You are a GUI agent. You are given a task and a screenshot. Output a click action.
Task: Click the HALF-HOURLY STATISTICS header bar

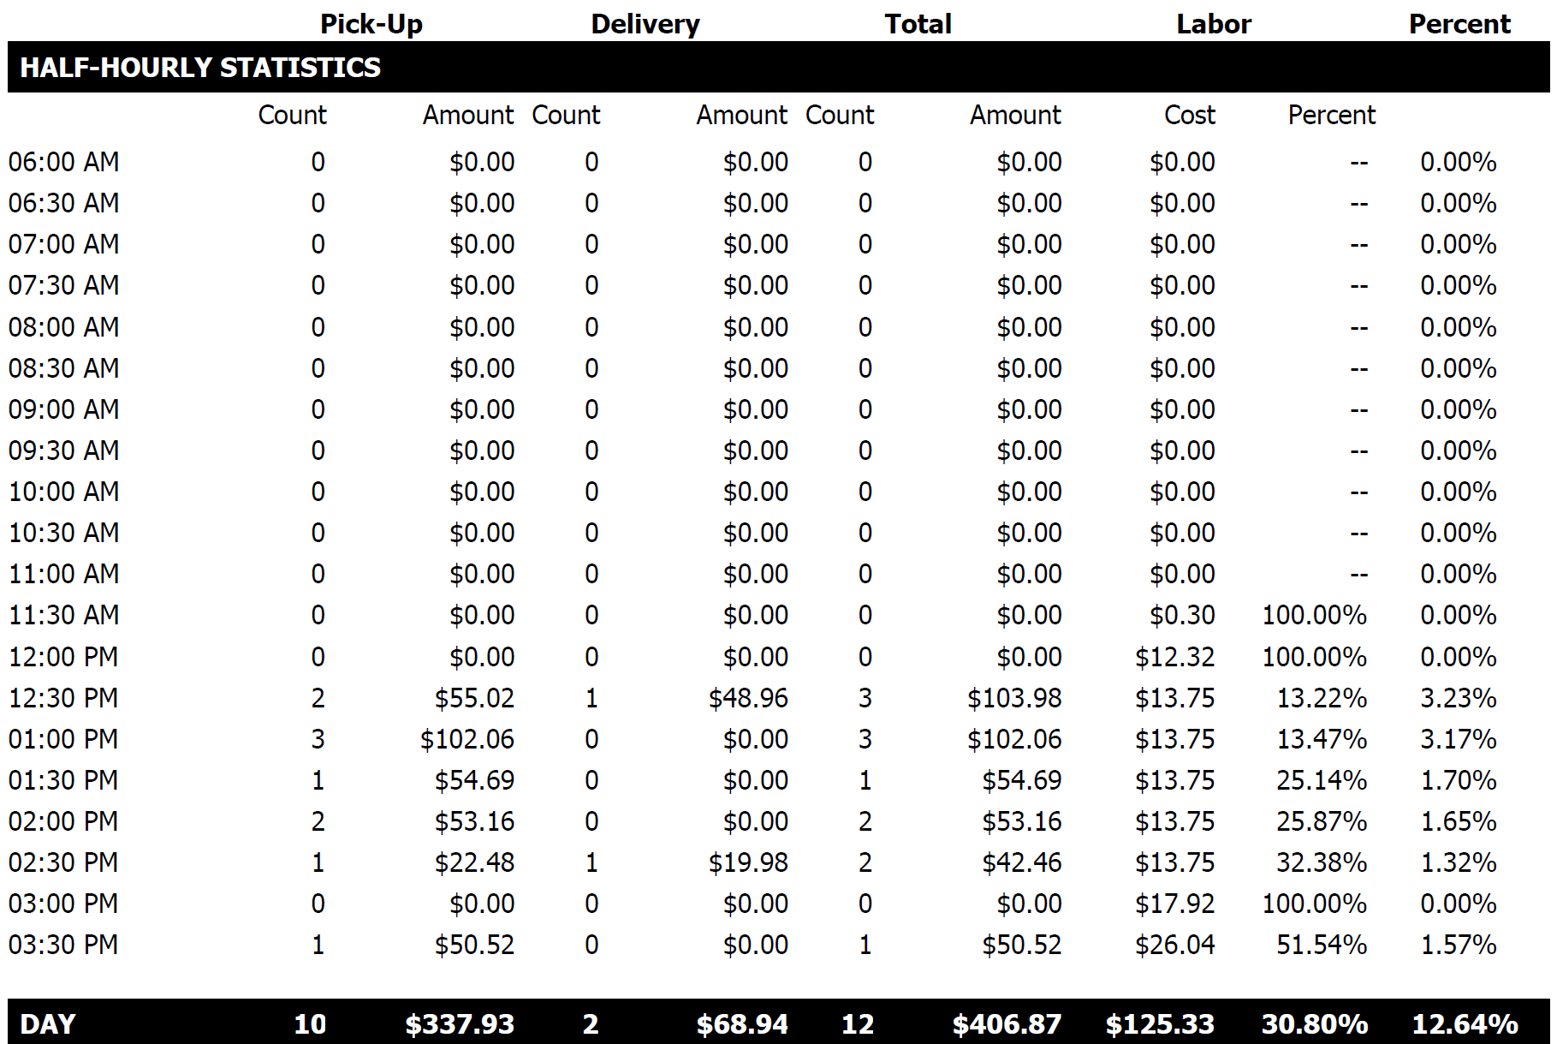200,68
